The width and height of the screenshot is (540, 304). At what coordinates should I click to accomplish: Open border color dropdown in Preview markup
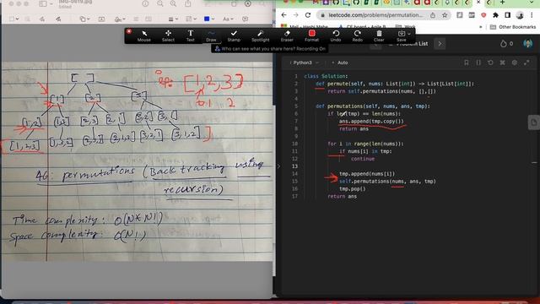pyautogui.click(x=191, y=19)
